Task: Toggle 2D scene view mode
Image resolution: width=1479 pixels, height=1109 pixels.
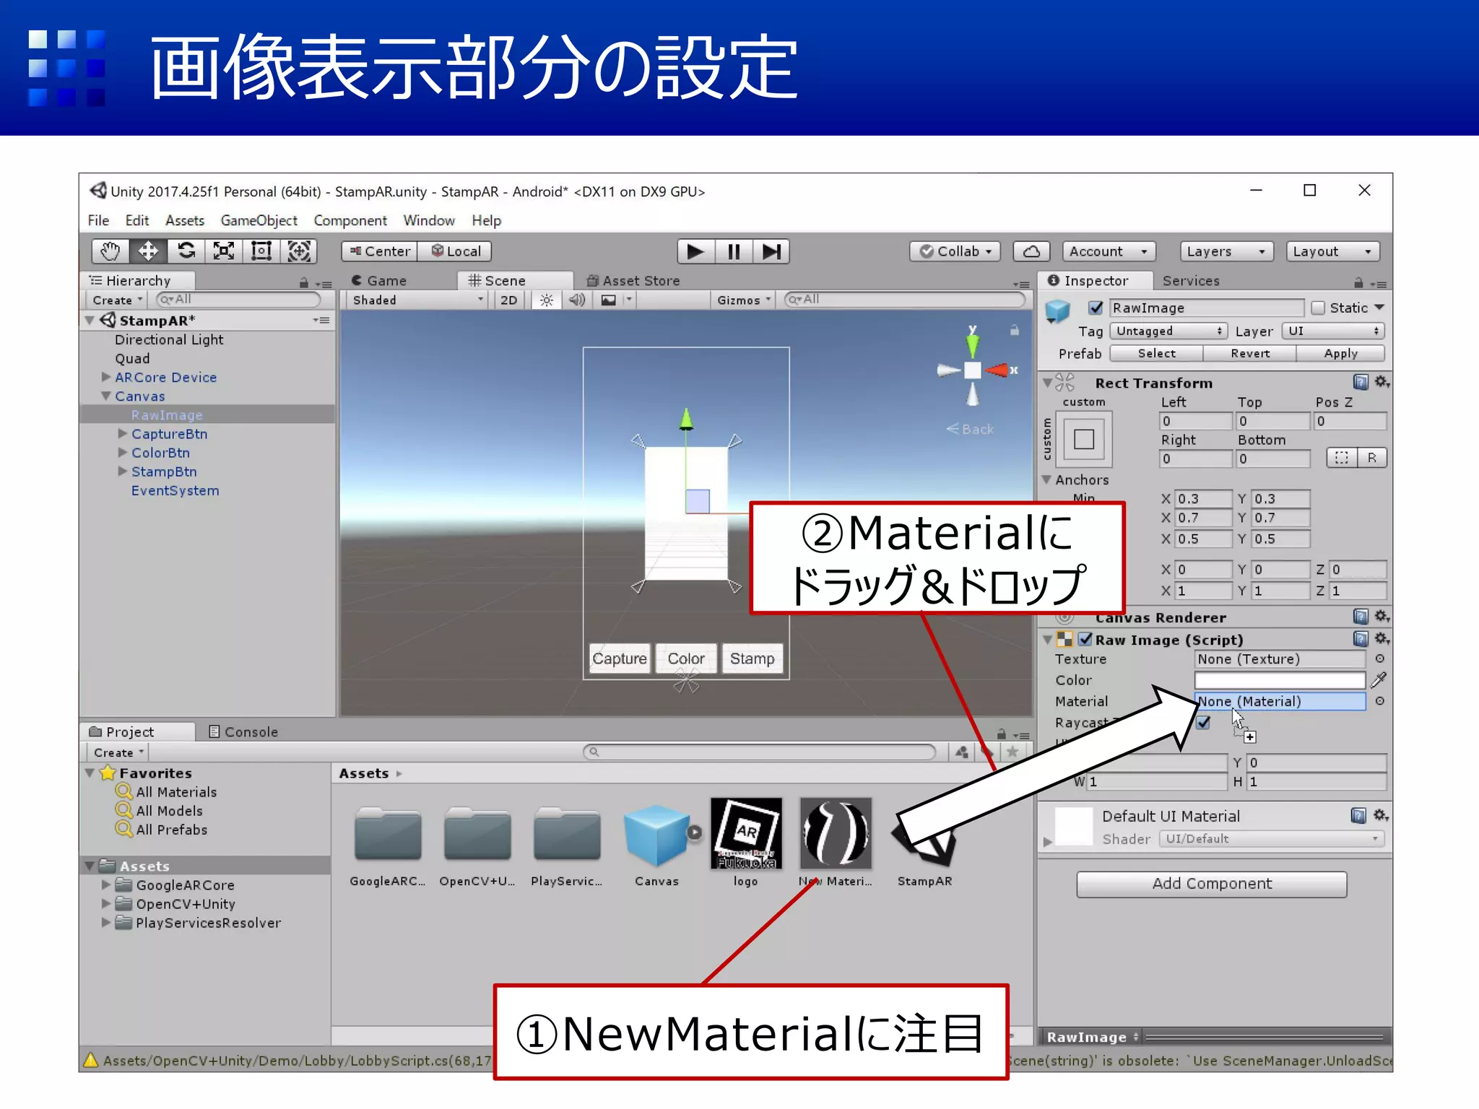Action: (x=508, y=300)
